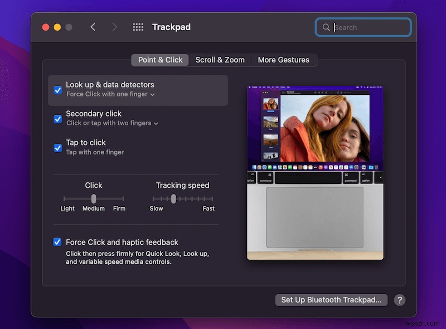
Task: Click the yellow minimize window button
Action: (x=57, y=27)
